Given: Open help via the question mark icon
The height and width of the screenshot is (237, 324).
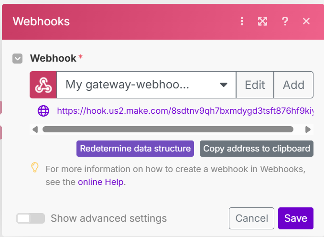Looking at the screenshot, I should tap(285, 21).
